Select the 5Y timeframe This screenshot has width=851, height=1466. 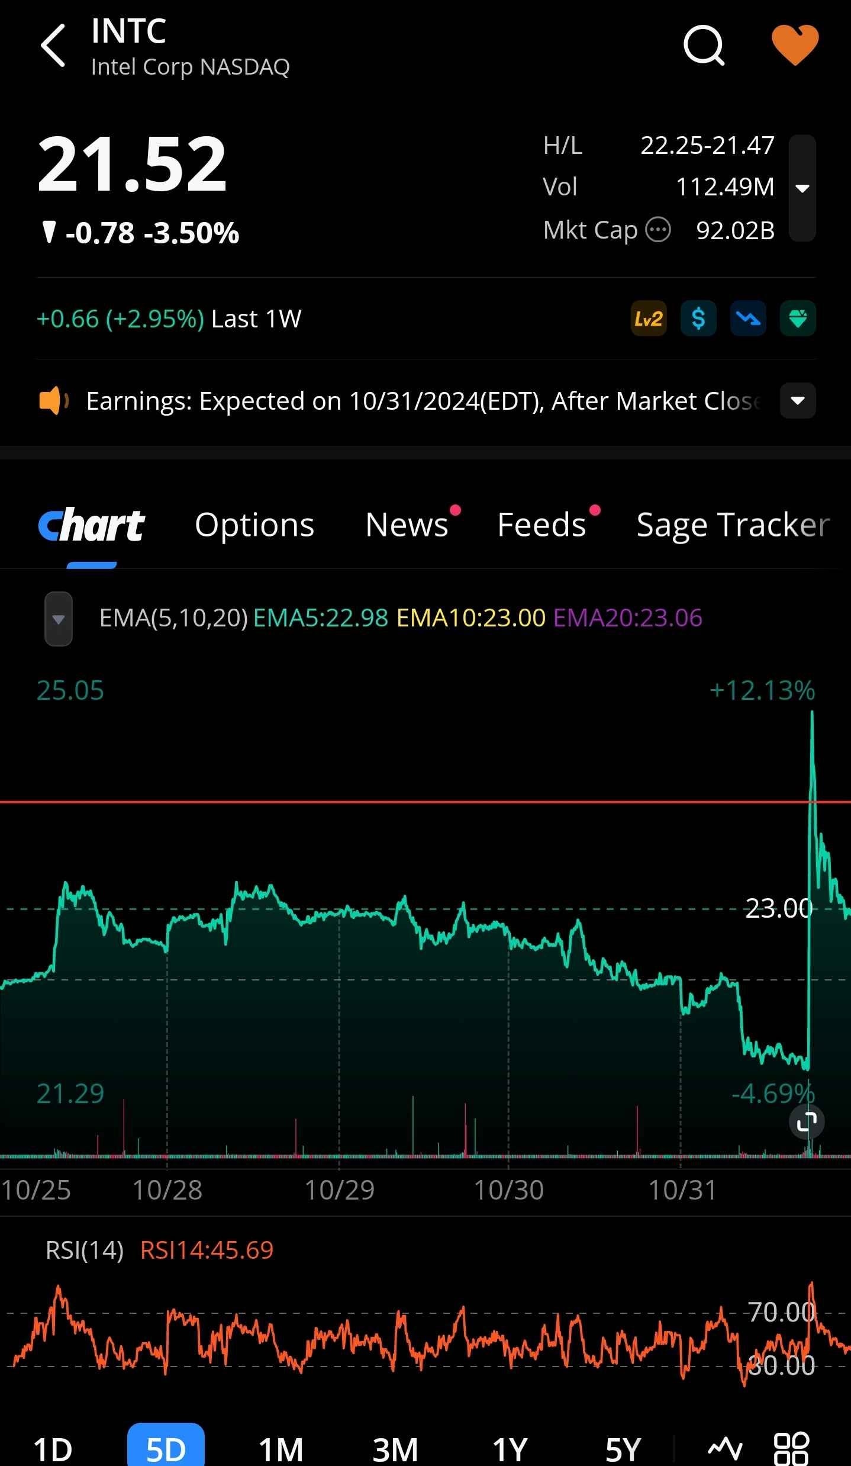[623, 1449]
